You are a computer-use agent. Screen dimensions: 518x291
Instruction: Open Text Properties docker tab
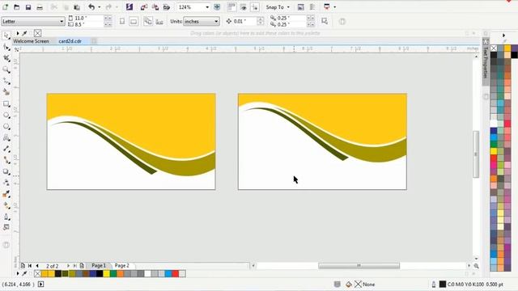pyautogui.click(x=486, y=61)
